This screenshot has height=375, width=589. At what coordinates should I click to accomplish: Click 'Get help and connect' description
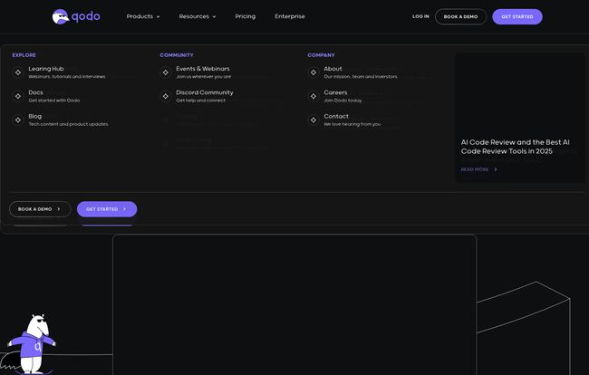[201, 101]
